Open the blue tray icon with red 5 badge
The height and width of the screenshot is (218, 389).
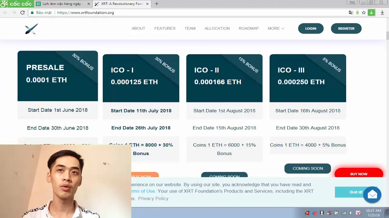point(315,213)
